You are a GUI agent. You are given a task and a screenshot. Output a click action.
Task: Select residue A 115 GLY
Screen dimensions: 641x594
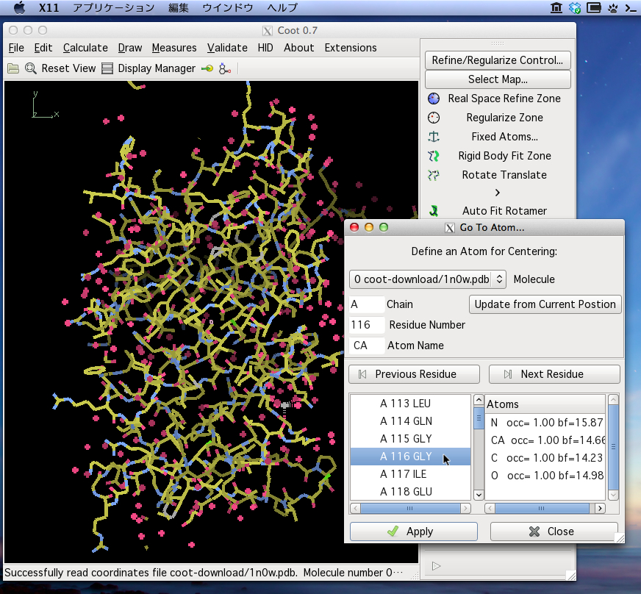point(410,439)
